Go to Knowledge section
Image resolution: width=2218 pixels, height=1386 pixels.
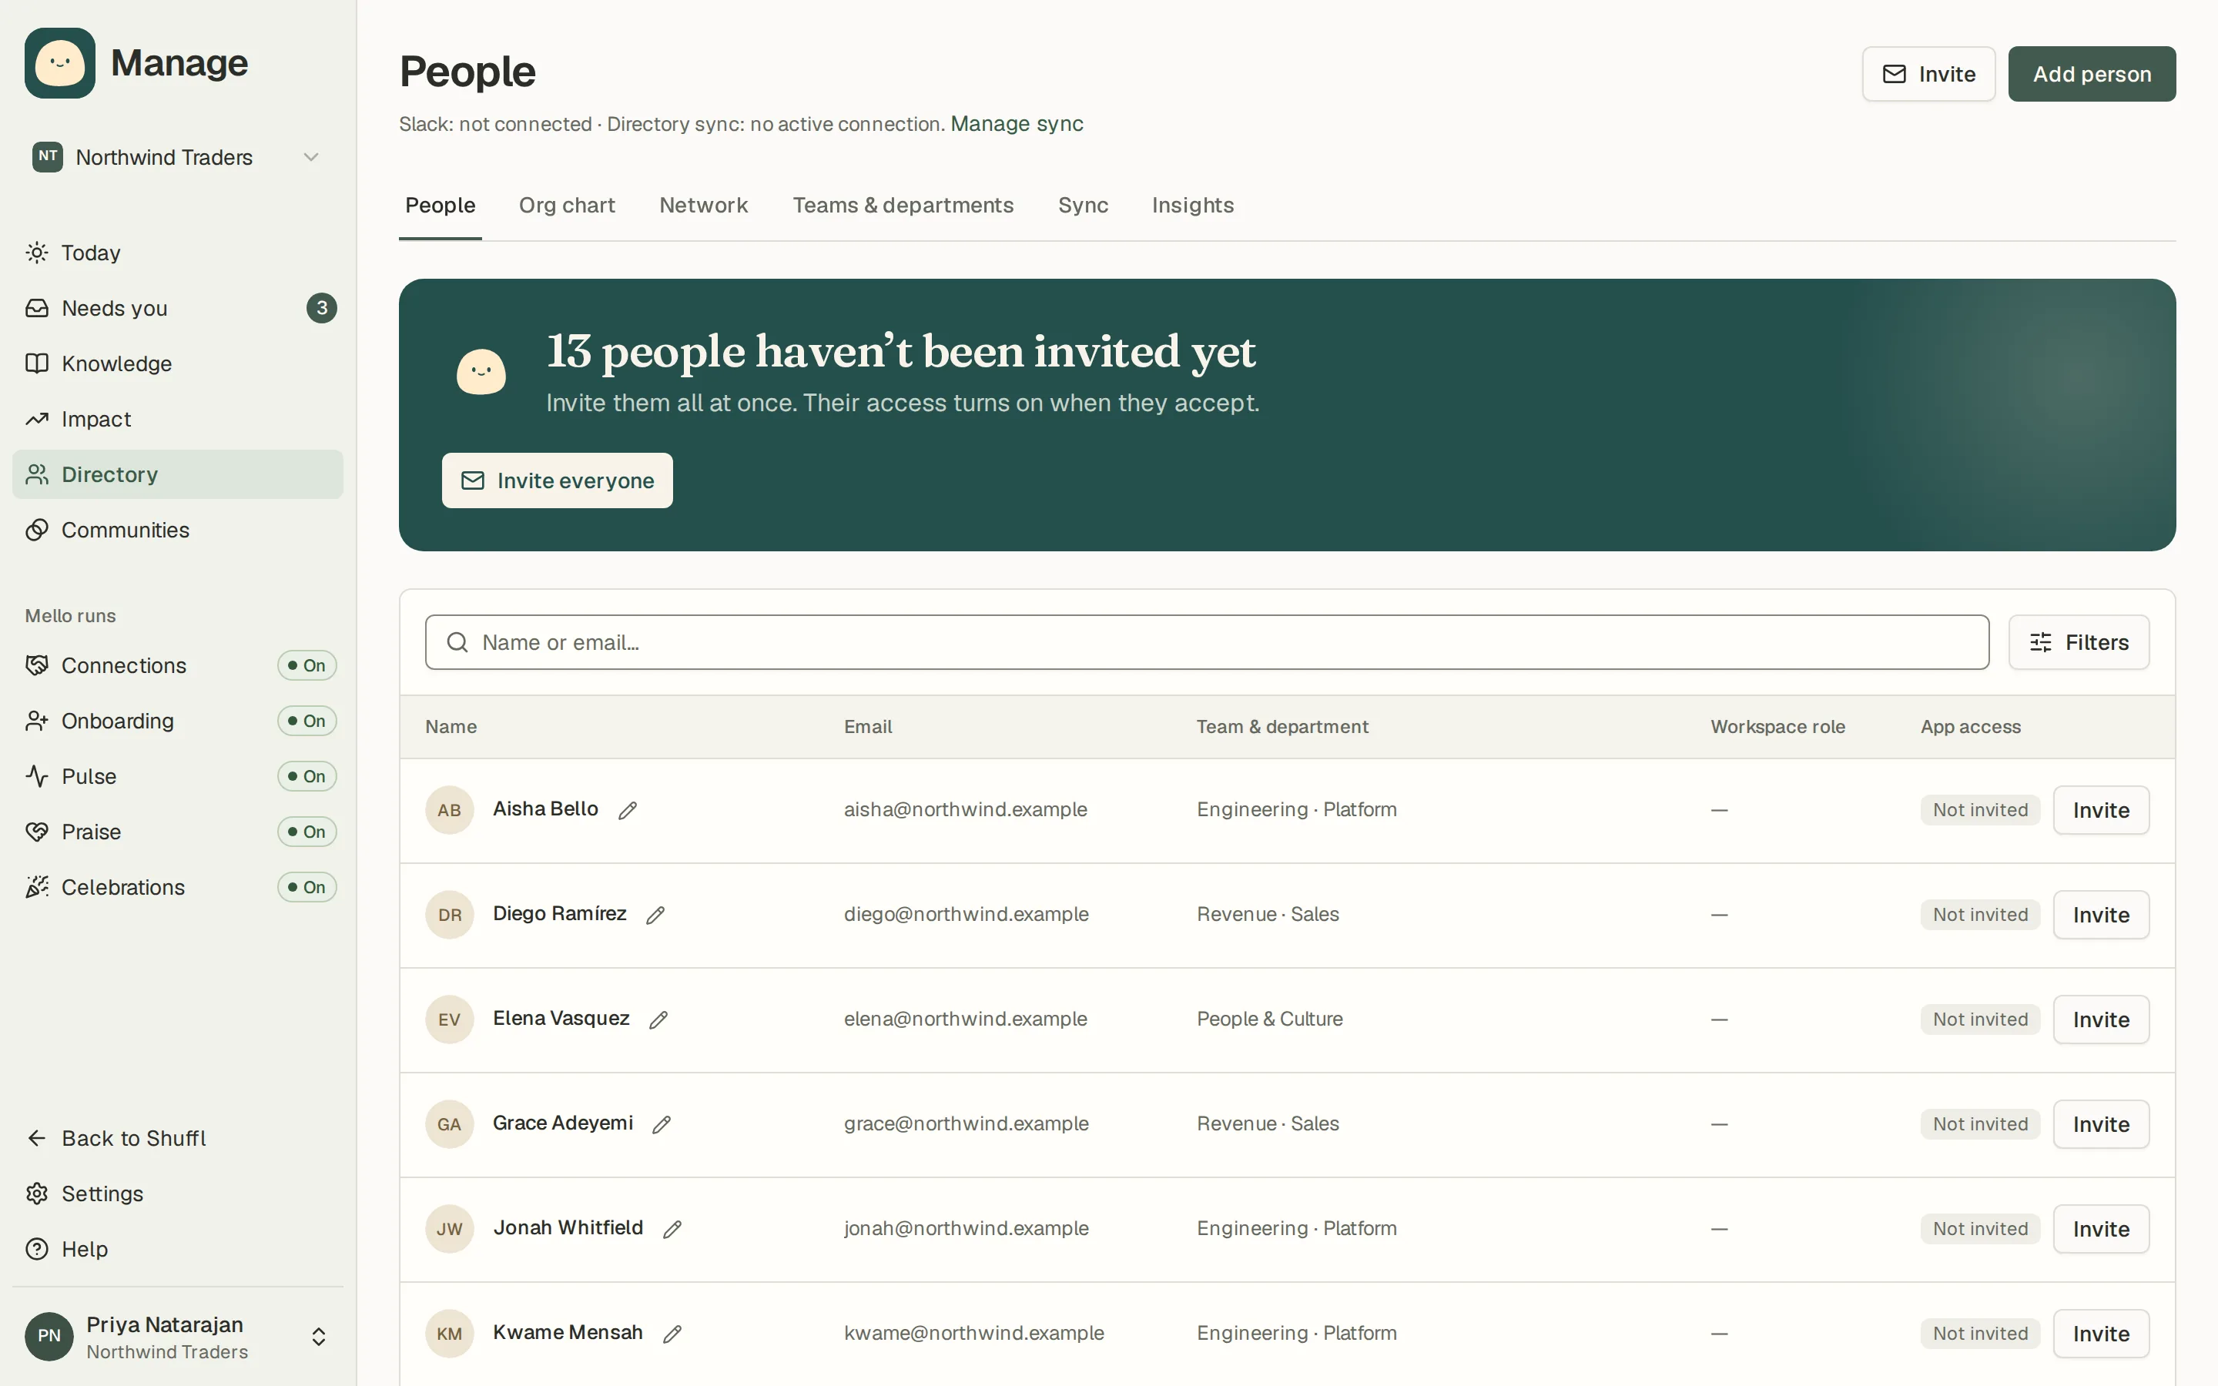click(x=178, y=364)
